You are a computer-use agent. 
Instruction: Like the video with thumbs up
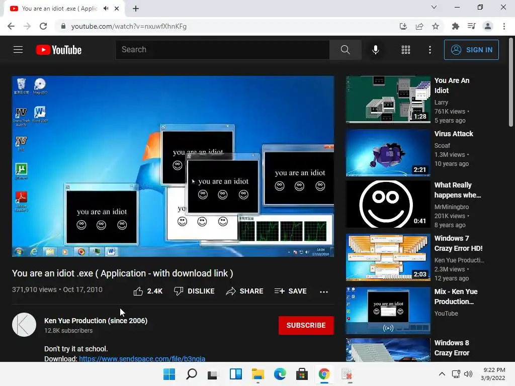[x=148, y=291]
